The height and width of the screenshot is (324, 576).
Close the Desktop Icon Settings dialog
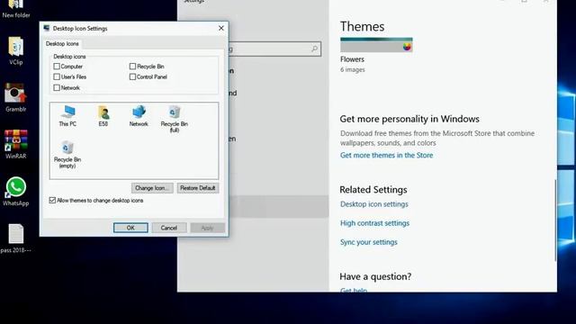(221, 28)
